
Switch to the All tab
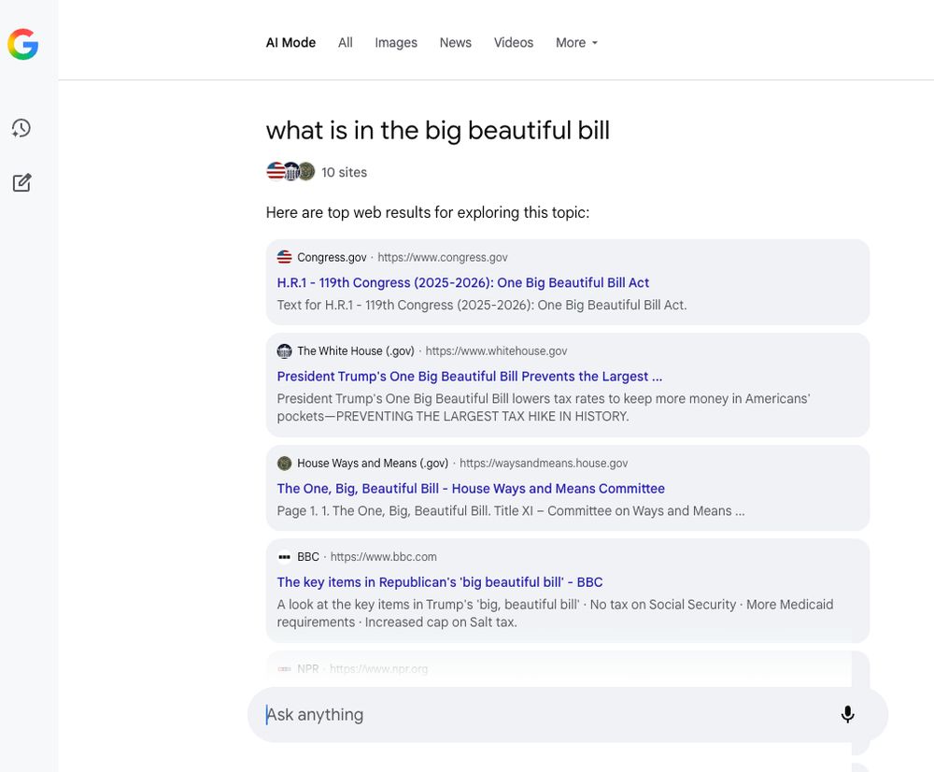click(x=346, y=43)
